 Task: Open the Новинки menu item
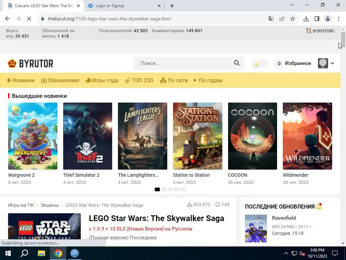pos(20,80)
